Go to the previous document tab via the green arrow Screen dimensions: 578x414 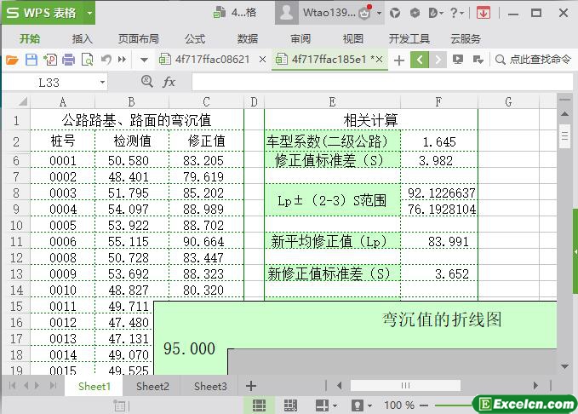point(420,60)
